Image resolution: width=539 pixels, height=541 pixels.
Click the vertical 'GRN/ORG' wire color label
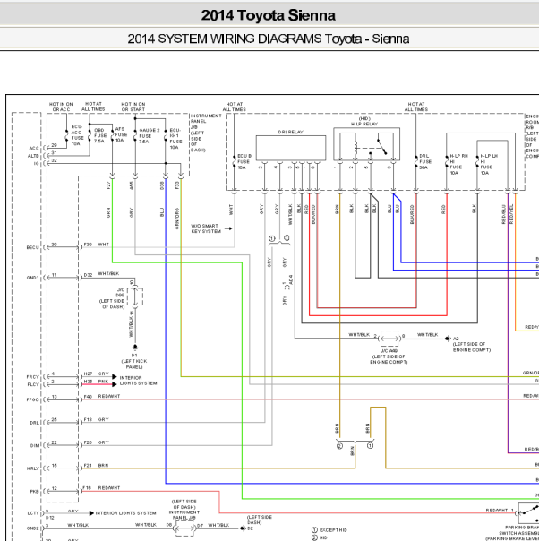177,219
